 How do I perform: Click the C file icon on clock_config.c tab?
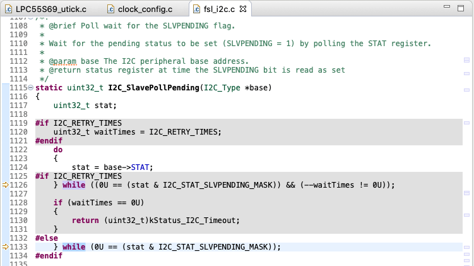110,9
